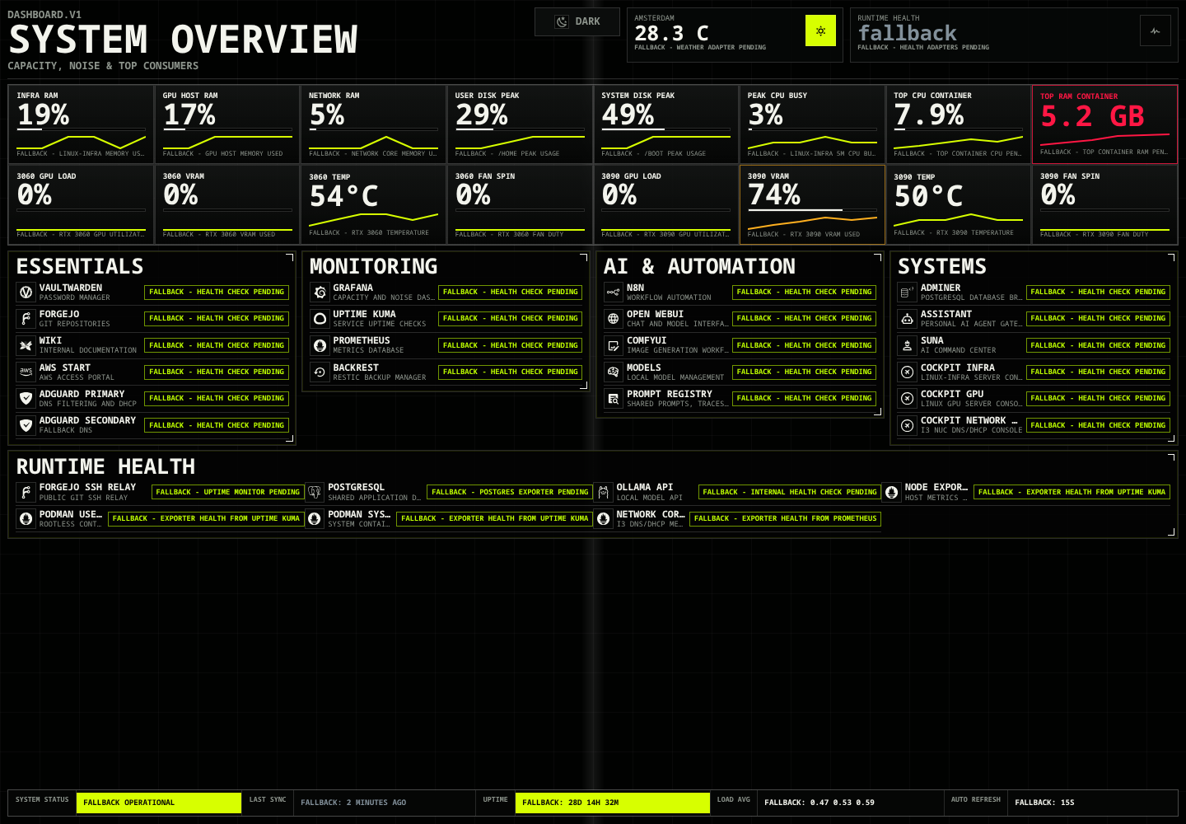Open the Adminer icon
This screenshot has height=824, width=1186.
coord(907,292)
